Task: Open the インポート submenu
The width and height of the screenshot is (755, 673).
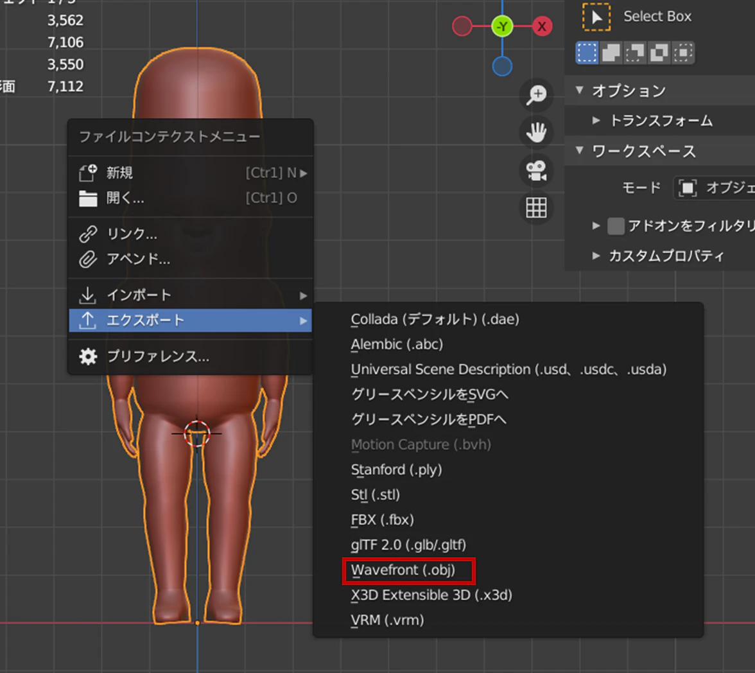Action: click(x=191, y=295)
